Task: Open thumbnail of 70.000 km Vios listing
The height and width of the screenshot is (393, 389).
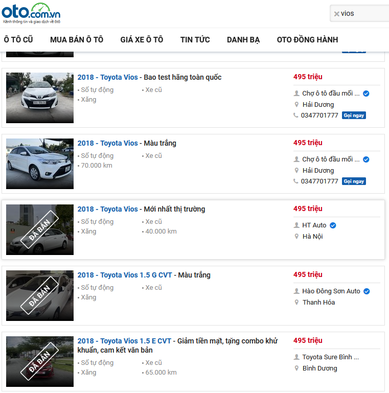Action: (x=40, y=164)
